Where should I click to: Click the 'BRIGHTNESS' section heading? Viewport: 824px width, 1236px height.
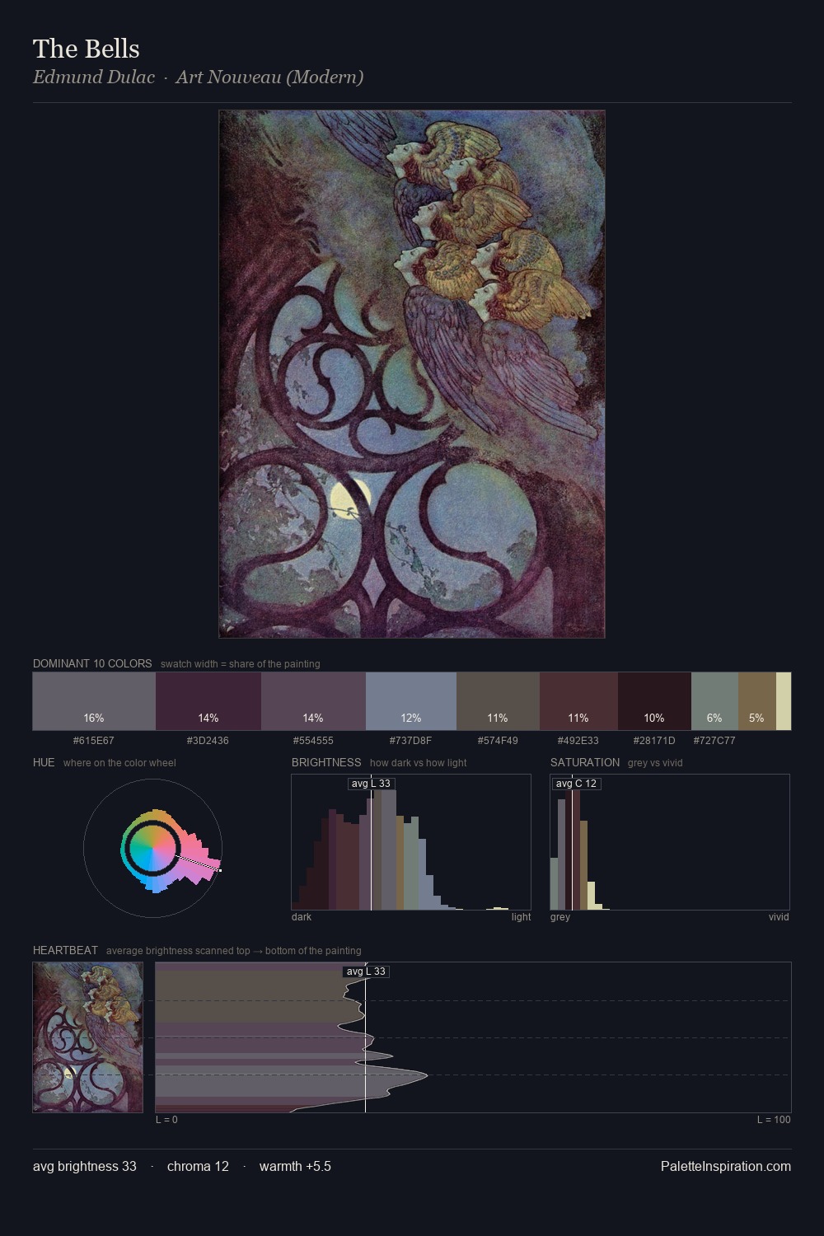point(326,762)
